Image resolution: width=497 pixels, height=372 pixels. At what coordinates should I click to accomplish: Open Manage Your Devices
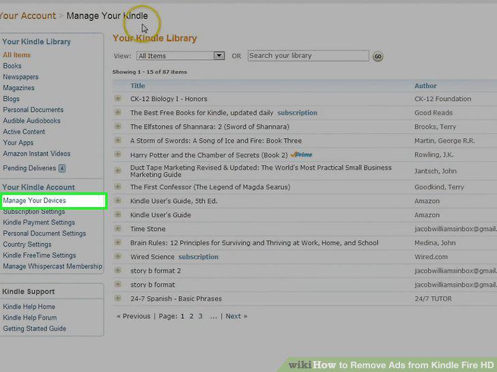[x=35, y=200]
